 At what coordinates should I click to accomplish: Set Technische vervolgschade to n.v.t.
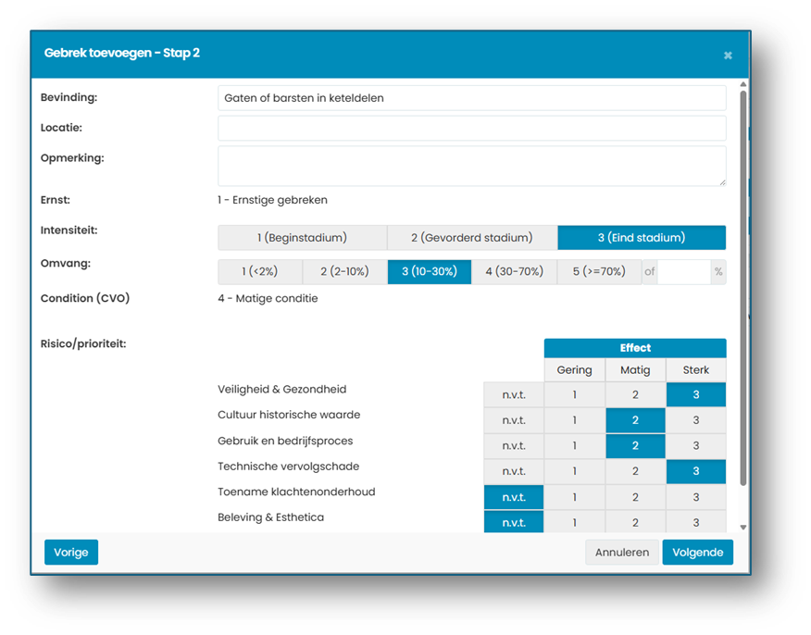(514, 471)
